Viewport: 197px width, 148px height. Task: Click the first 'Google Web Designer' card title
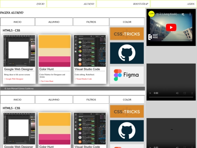(x=19, y=69)
